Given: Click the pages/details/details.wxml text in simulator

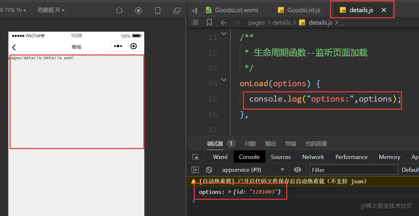Looking at the screenshot, I should point(41,58).
